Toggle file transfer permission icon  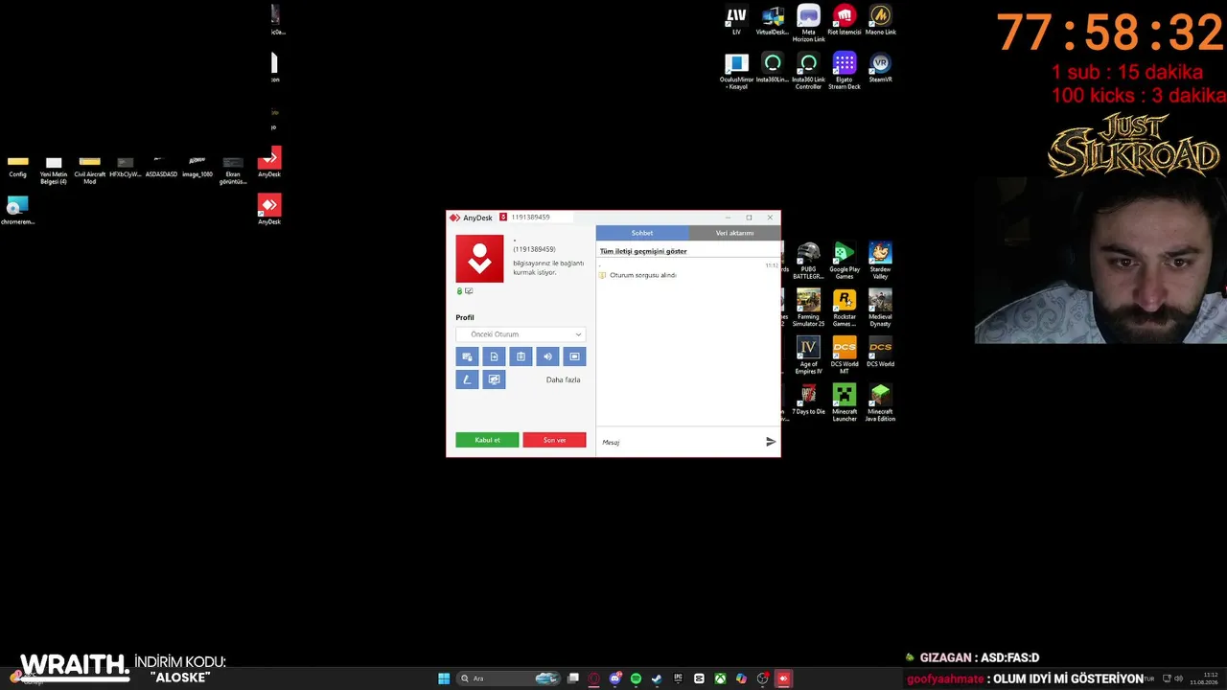tap(494, 356)
